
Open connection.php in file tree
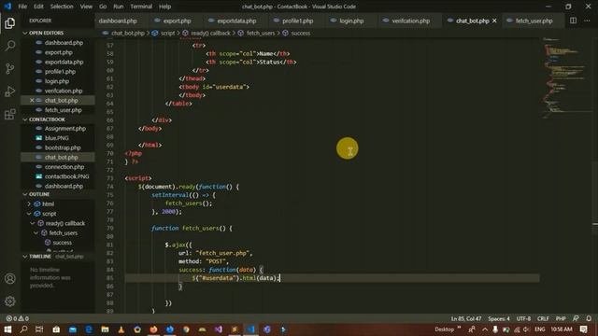pos(64,167)
